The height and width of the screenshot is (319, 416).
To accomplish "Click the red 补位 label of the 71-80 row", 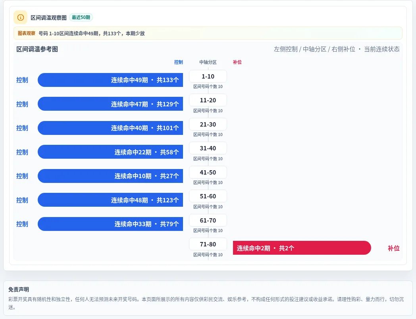I will point(394,248).
